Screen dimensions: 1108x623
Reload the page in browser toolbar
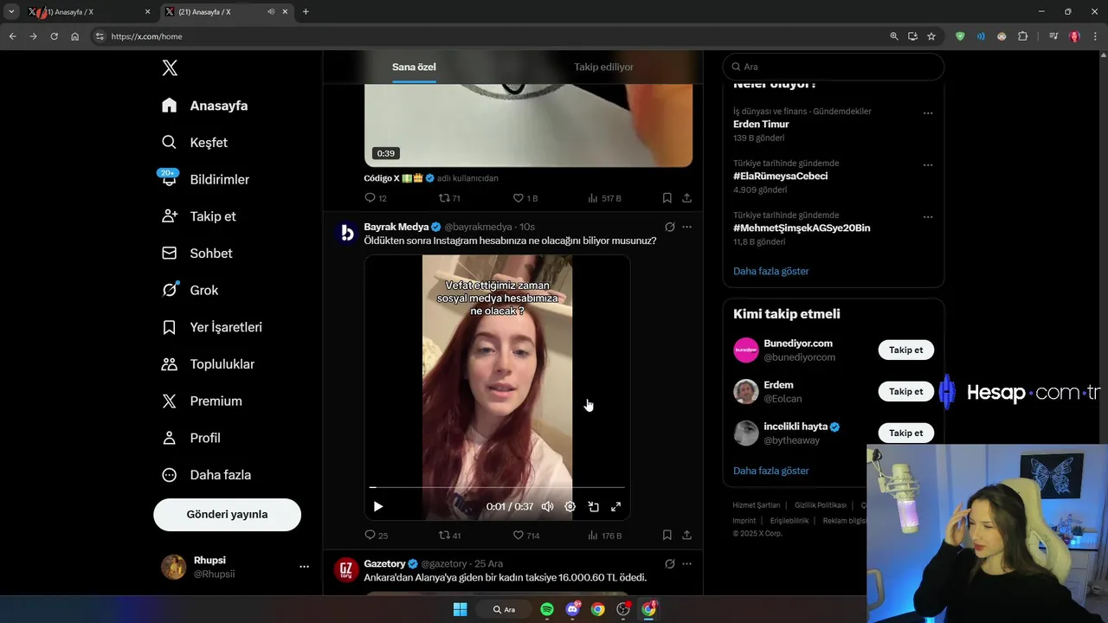point(54,36)
